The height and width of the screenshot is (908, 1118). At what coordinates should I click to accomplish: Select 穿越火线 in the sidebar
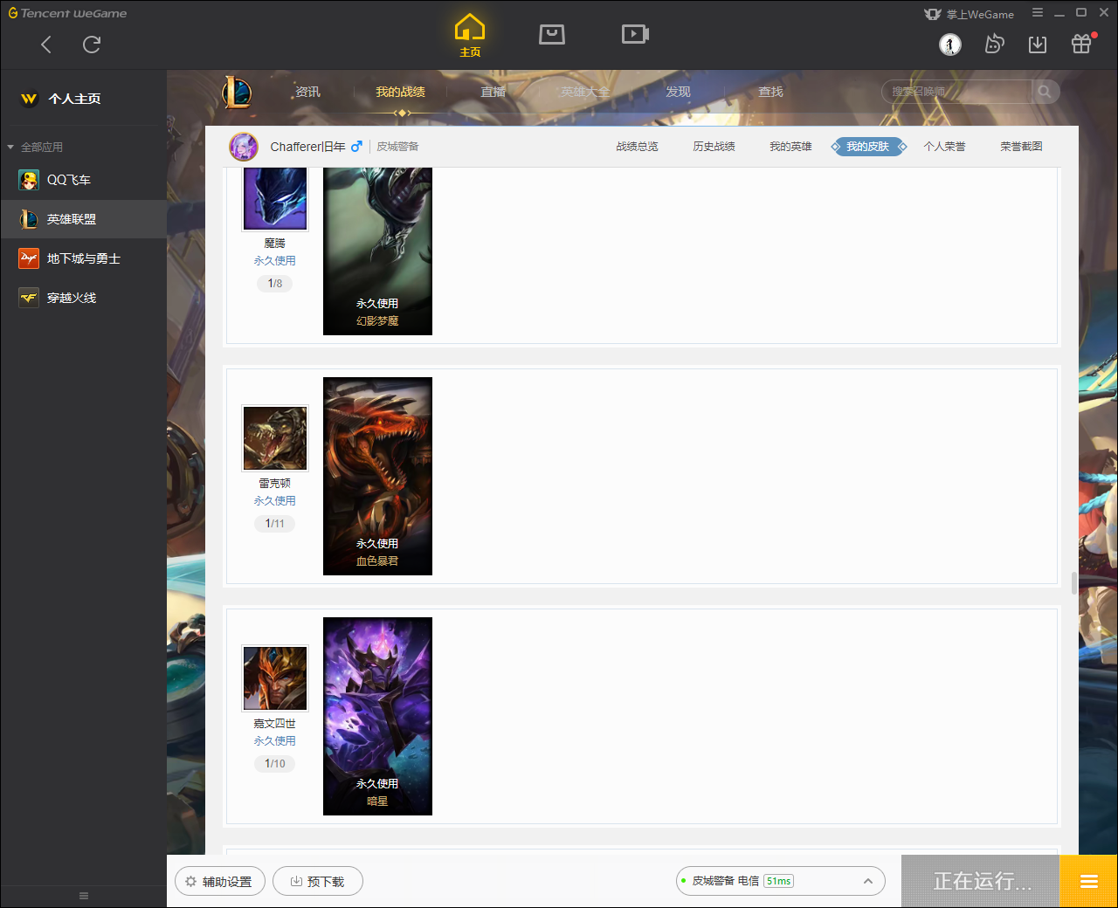[x=83, y=298]
